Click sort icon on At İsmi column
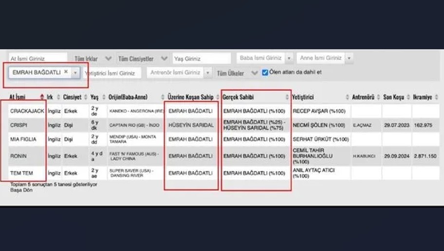 tap(42, 97)
